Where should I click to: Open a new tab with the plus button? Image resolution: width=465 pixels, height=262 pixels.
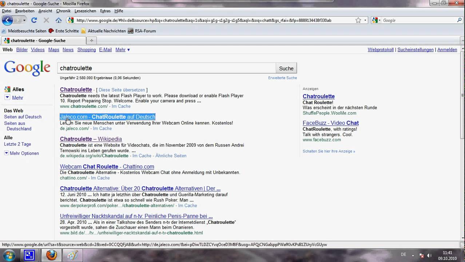click(92, 40)
